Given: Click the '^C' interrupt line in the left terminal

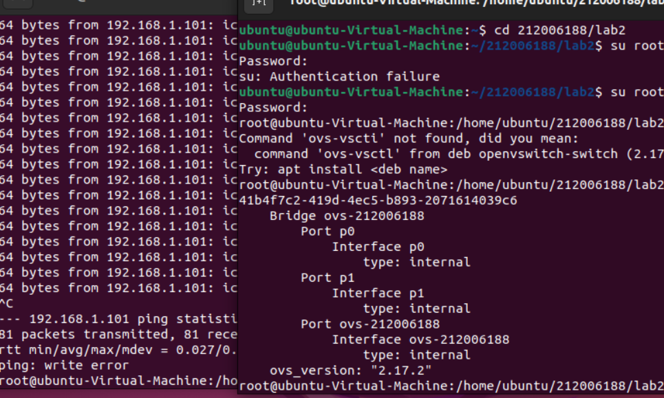Looking at the screenshot, I should pyautogui.click(x=7, y=303).
